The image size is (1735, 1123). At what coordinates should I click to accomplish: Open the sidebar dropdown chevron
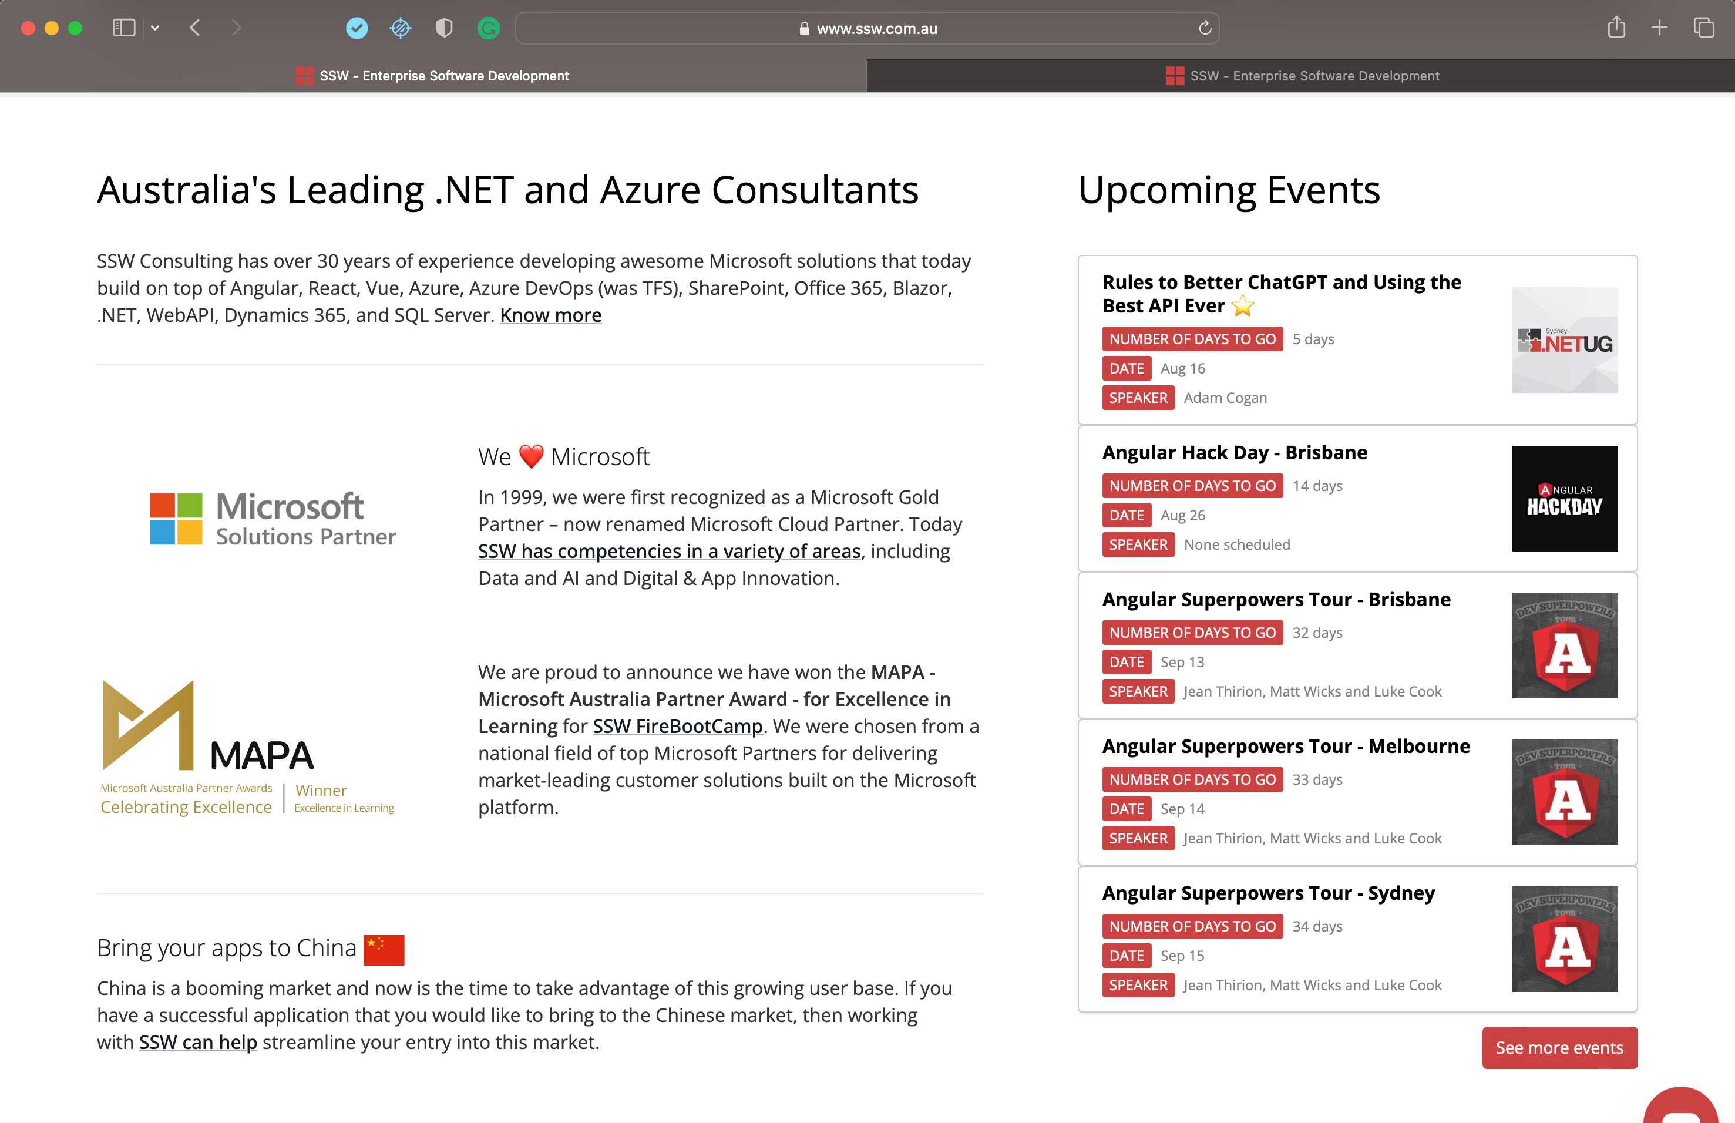pyautogui.click(x=155, y=28)
